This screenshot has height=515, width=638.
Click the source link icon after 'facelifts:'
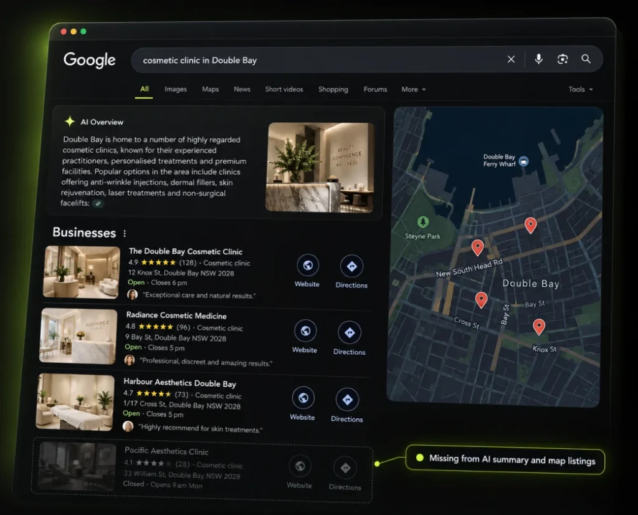[x=98, y=203]
